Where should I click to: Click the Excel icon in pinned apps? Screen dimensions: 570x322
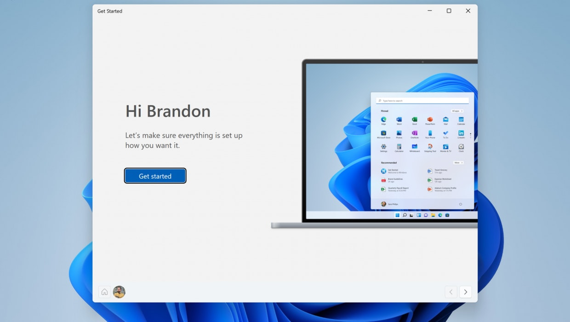(x=414, y=120)
